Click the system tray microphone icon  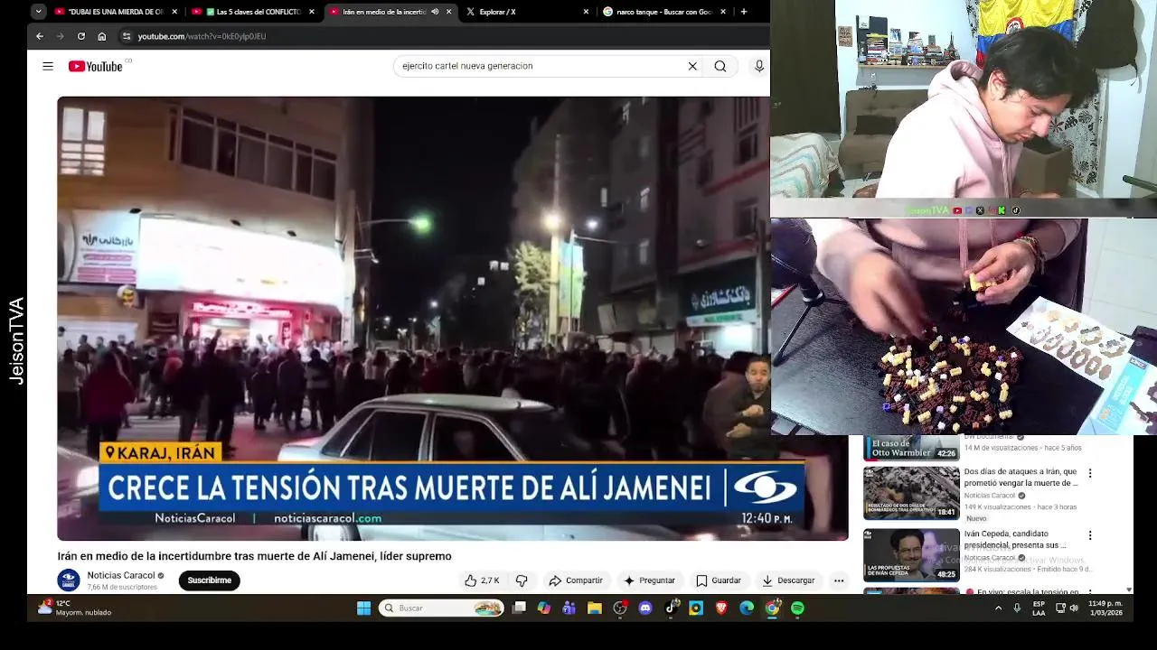pyautogui.click(x=1017, y=608)
